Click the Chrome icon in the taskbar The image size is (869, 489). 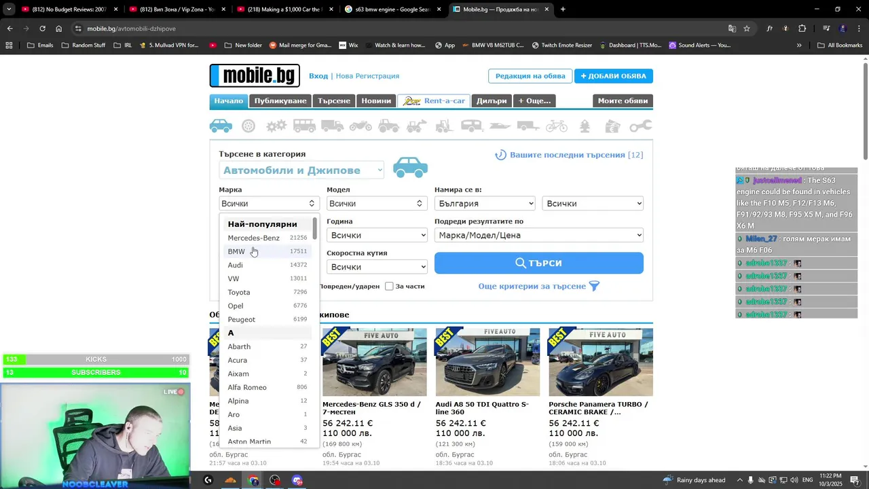(253, 480)
